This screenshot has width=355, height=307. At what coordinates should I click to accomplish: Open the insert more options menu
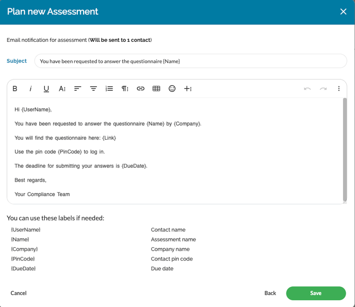tap(188, 89)
